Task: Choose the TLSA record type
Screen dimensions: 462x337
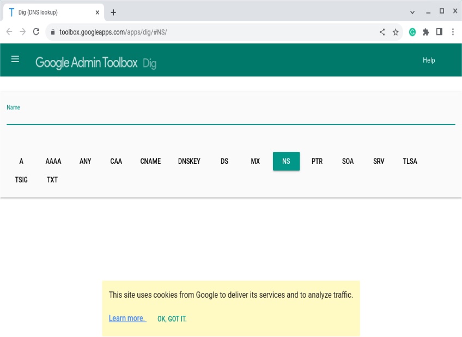Action: (x=410, y=161)
